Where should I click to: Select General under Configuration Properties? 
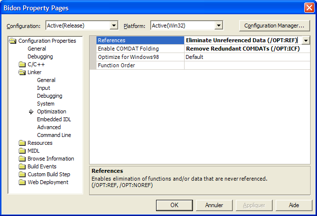pos(37,49)
